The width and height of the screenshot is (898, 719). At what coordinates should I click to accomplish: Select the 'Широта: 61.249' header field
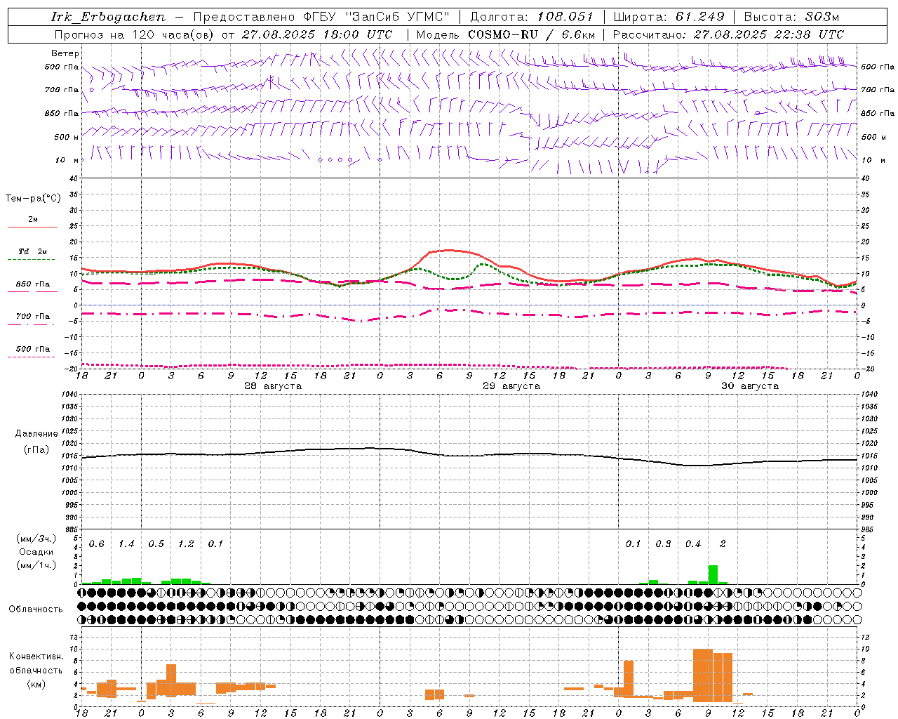click(x=670, y=17)
